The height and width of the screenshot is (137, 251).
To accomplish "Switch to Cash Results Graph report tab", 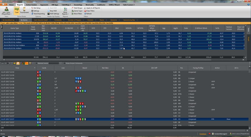I will coord(41,20).
